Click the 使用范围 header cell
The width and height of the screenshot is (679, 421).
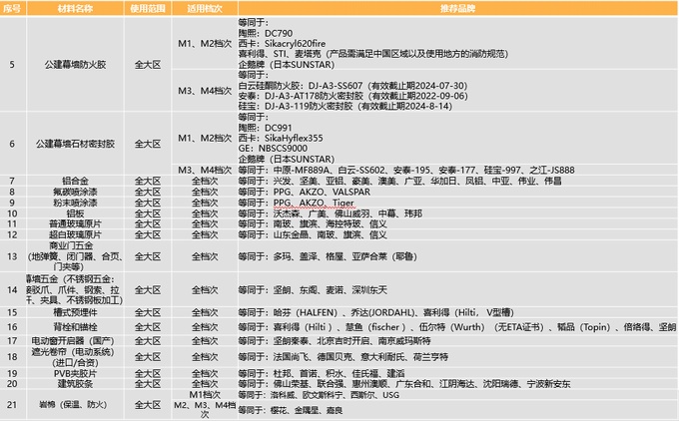click(148, 8)
